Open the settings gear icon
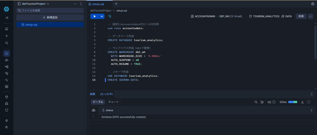 [313, 4]
